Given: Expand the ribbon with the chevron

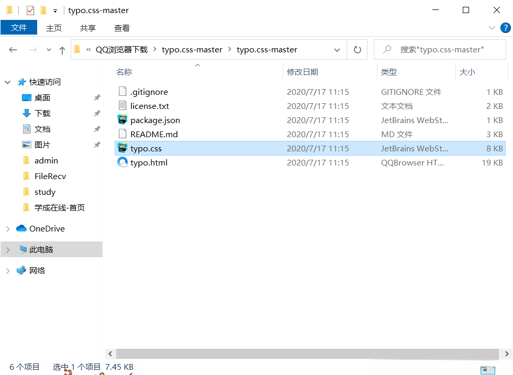Looking at the screenshot, I should point(492,28).
